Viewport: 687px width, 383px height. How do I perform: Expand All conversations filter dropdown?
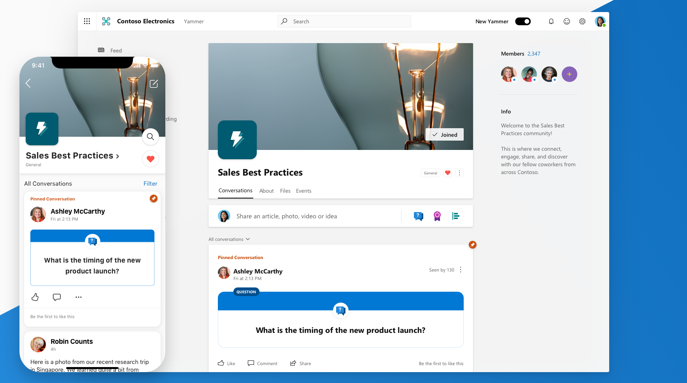[x=229, y=239]
